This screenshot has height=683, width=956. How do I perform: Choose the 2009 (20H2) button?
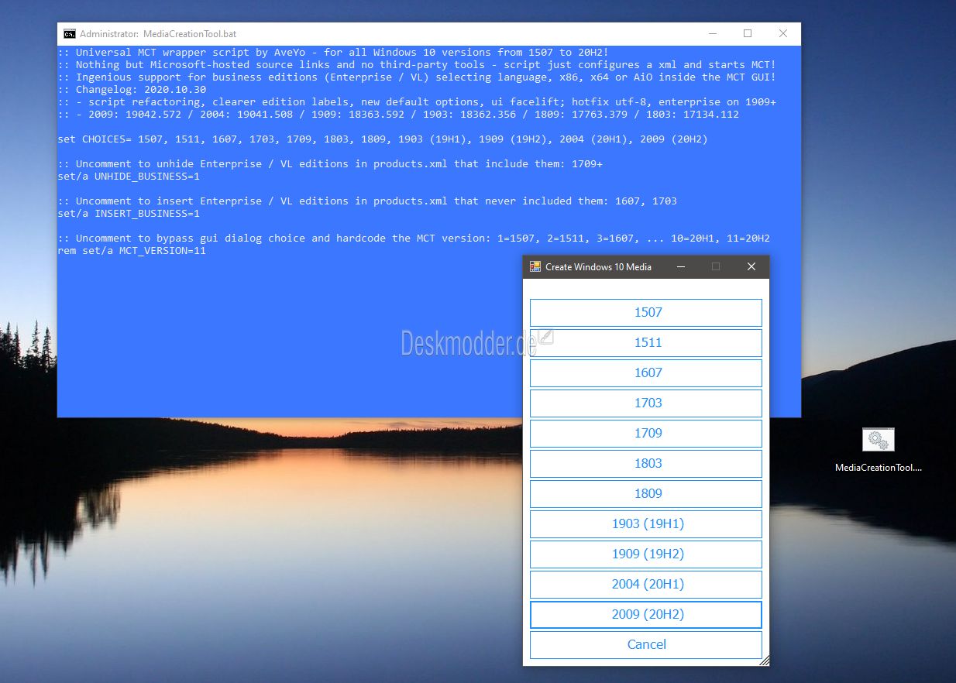coord(646,615)
